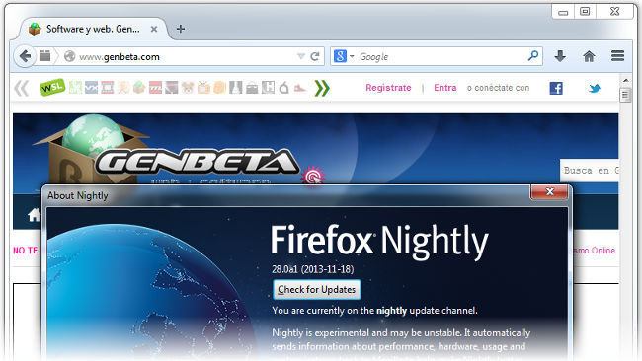Click the www.genbeta.com address field

click(187, 57)
